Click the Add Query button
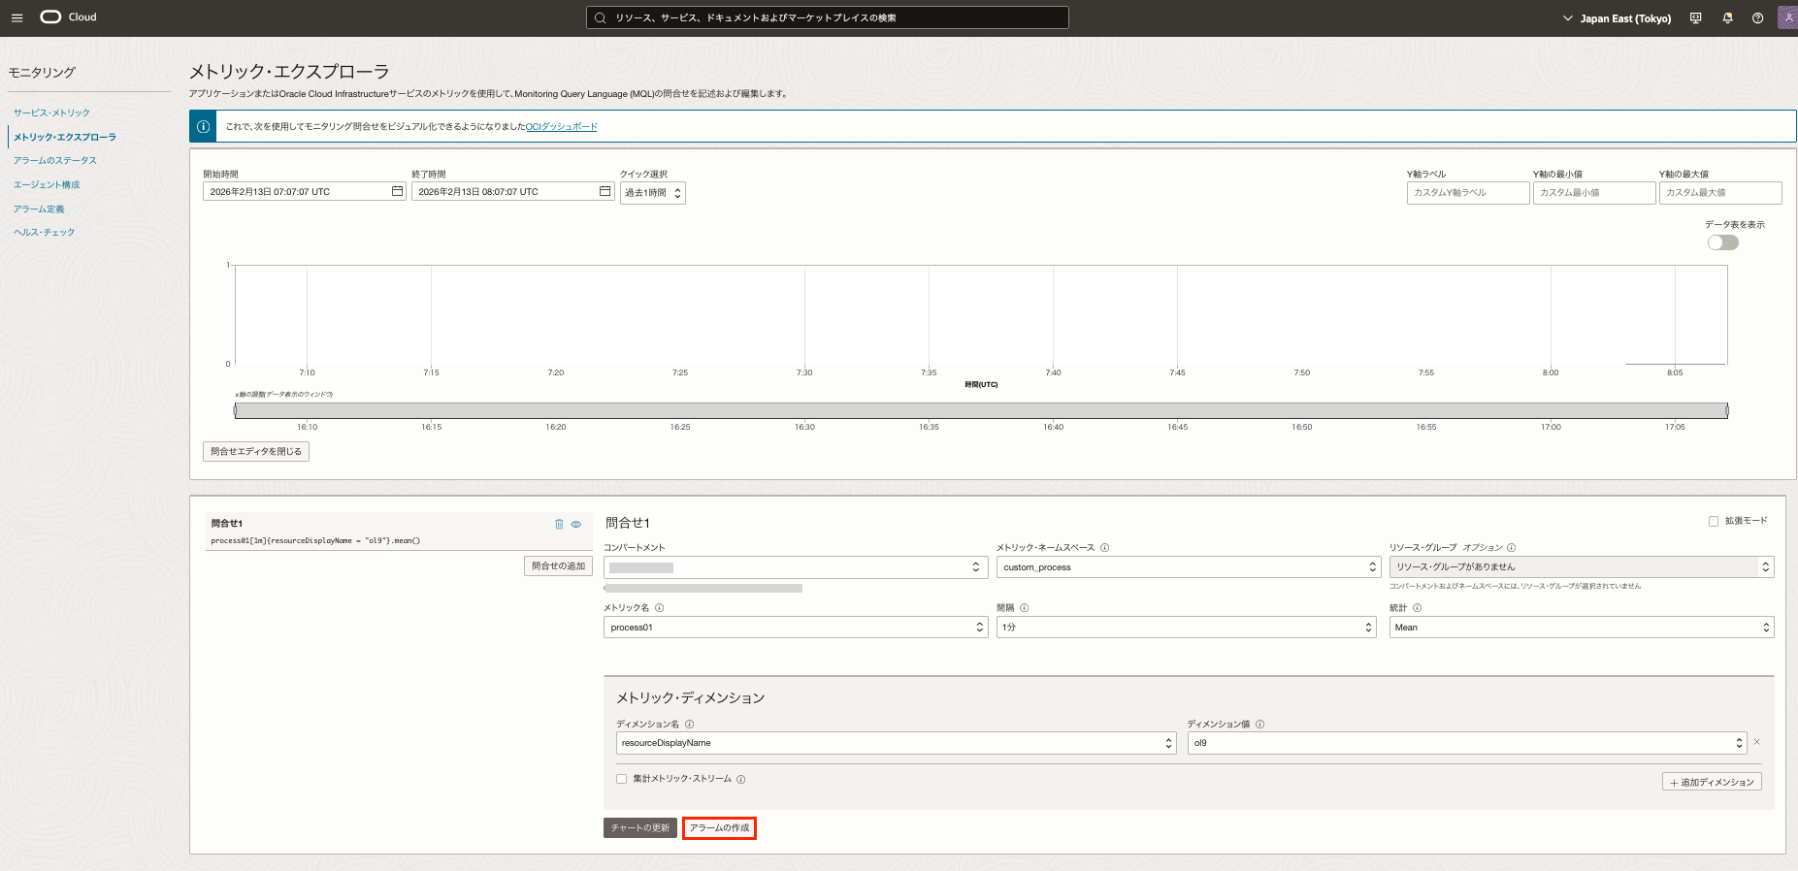This screenshot has height=871, width=1798. (558, 566)
